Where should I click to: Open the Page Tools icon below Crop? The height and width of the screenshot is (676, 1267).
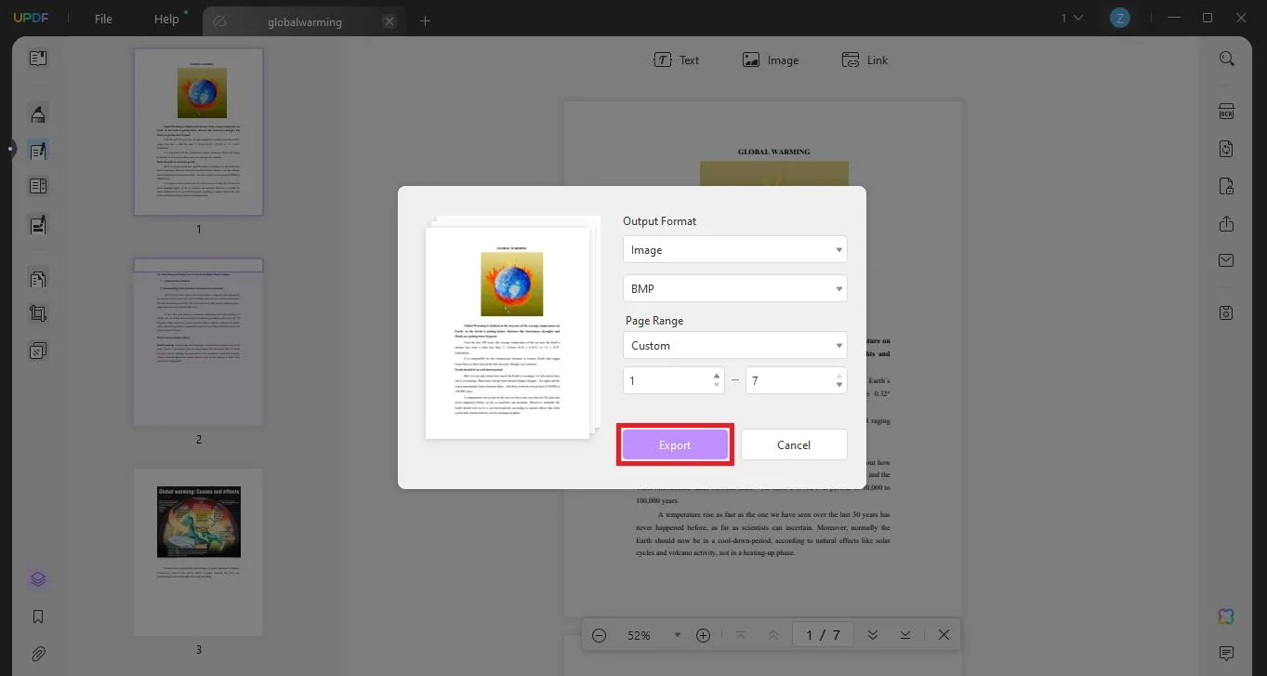point(38,351)
